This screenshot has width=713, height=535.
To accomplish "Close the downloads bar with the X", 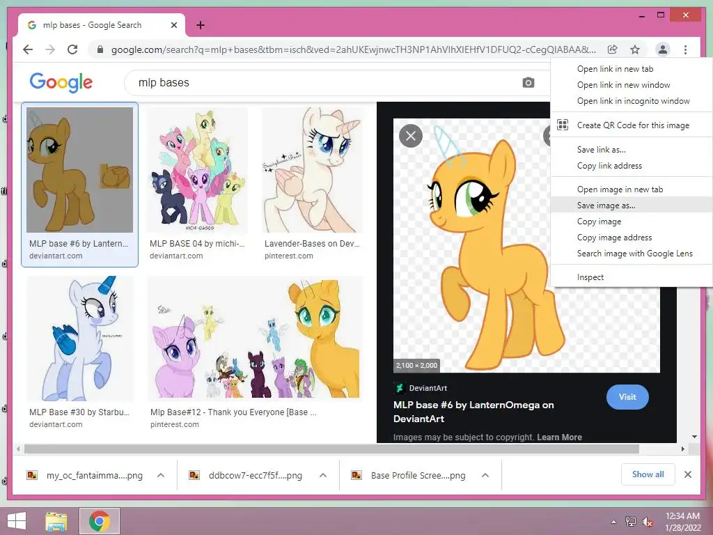I will click(687, 474).
